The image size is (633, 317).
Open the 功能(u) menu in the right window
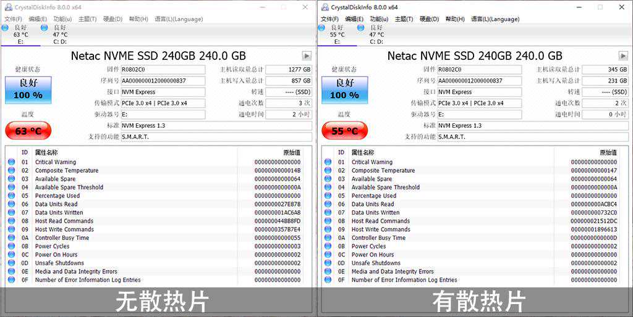[x=379, y=19]
